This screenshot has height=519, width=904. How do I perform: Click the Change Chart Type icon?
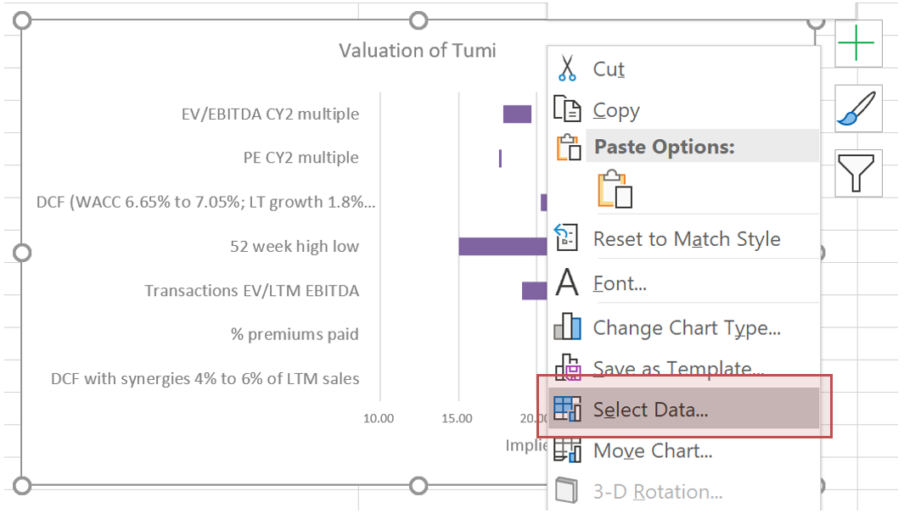point(567,327)
